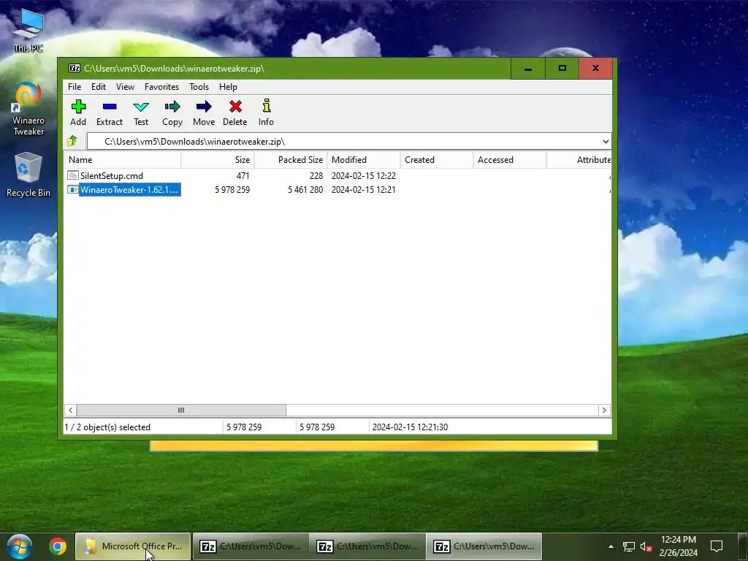Viewport: 748px width, 561px height.
Task: Open the Windows Start button
Action: 19,546
